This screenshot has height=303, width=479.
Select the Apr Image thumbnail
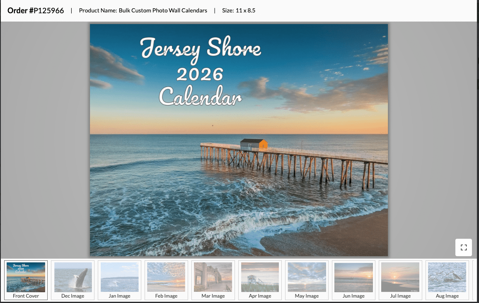coord(260,277)
